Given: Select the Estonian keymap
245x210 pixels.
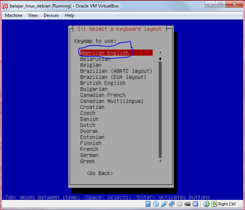Looking at the screenshot, I should click(x=92, y=137).
